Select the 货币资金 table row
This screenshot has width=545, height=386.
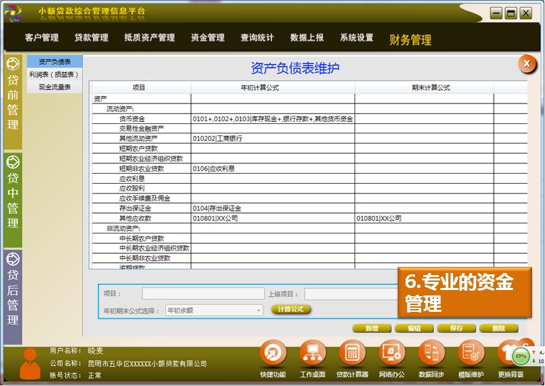(134, 118)
